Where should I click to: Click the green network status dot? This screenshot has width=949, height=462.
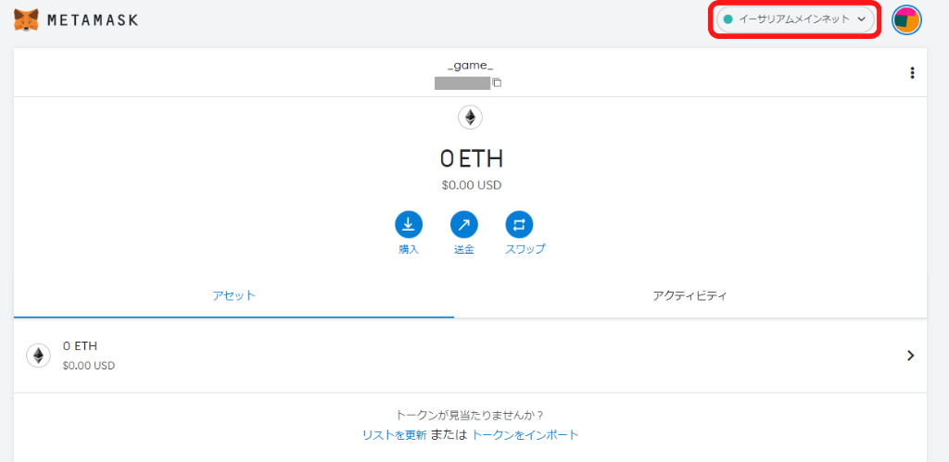point(728,20)
